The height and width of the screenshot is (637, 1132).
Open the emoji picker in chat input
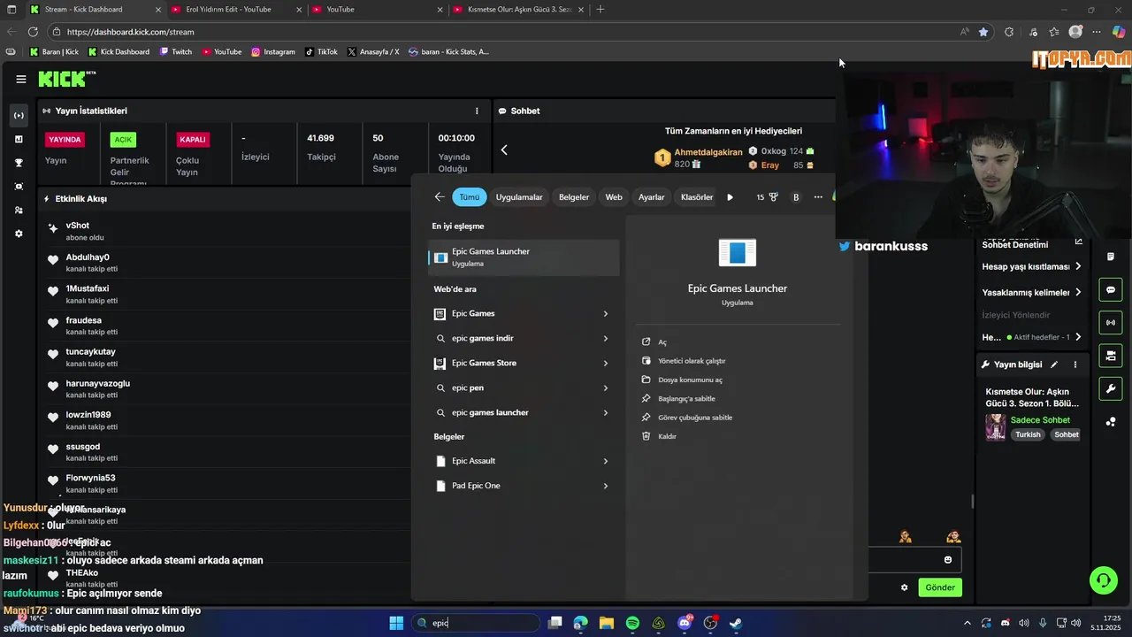pyautogui.click(x=948, y=559)
